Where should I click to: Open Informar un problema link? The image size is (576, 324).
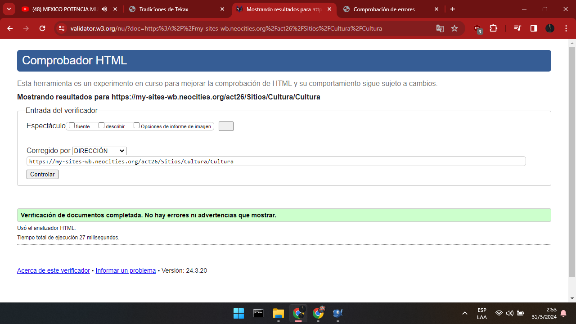coord(126,270)
